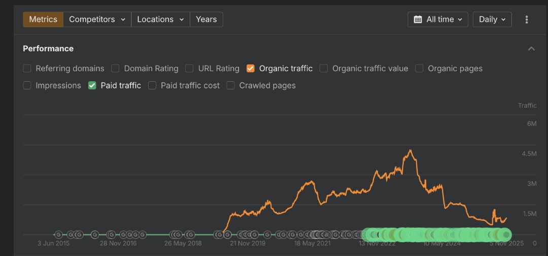
Task: Click the 28 Nov 2016 axis date label
Action: [118, 243]
